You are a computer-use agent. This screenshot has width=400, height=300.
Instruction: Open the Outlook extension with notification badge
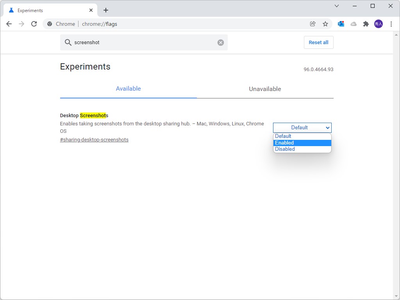[x=341, y=24]
